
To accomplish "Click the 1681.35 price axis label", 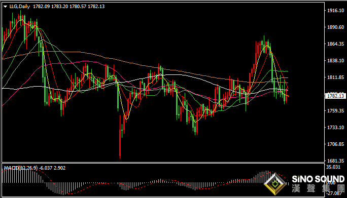I will coord(335,161).
